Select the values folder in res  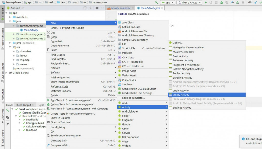[24, 64]
